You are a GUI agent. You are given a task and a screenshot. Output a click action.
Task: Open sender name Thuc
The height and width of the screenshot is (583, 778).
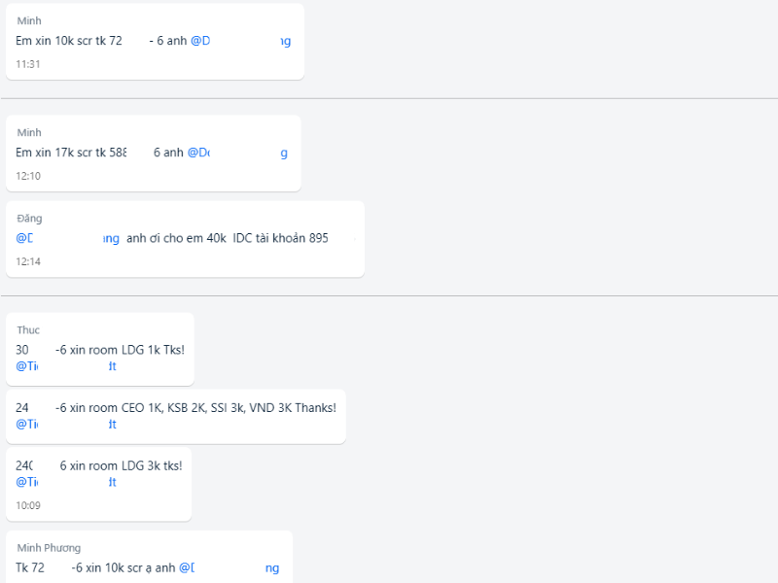(x=28, y=330)
